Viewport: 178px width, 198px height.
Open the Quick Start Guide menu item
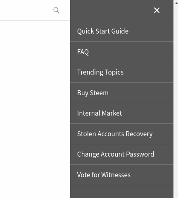pos(122,31)
